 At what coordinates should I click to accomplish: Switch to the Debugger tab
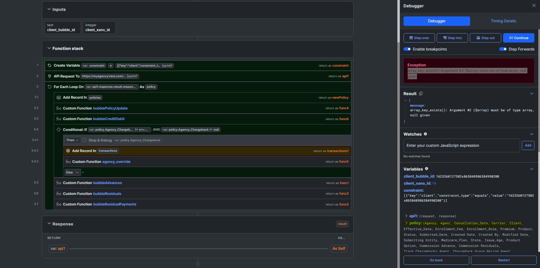point(437,21)
